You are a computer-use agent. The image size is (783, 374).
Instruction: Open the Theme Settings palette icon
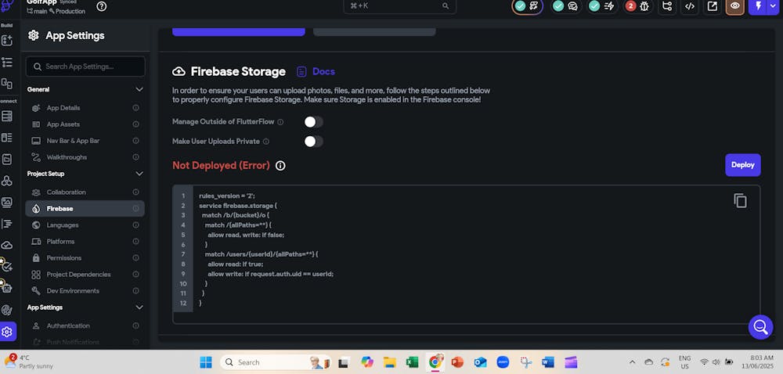[x=7, y=310]
